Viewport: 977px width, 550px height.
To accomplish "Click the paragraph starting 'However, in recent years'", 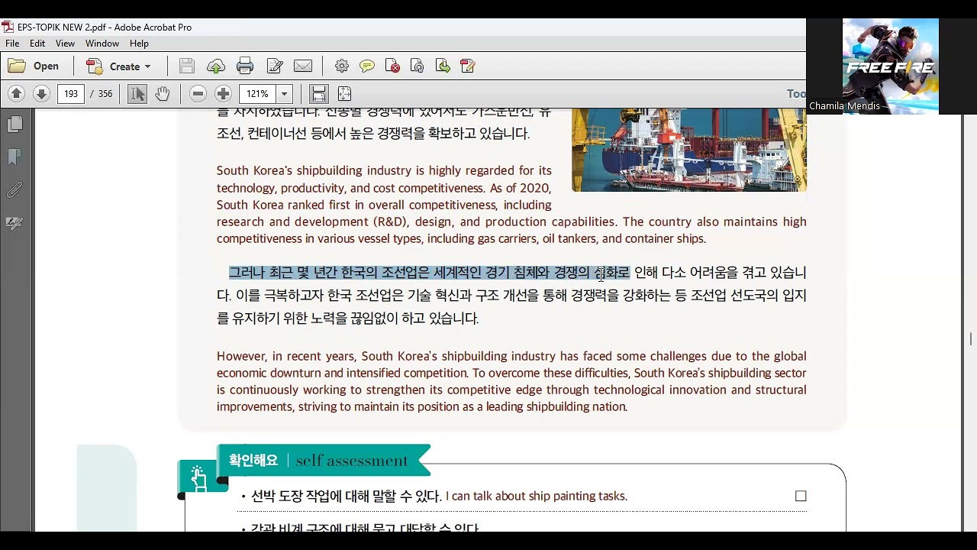I will coord(511,381).
